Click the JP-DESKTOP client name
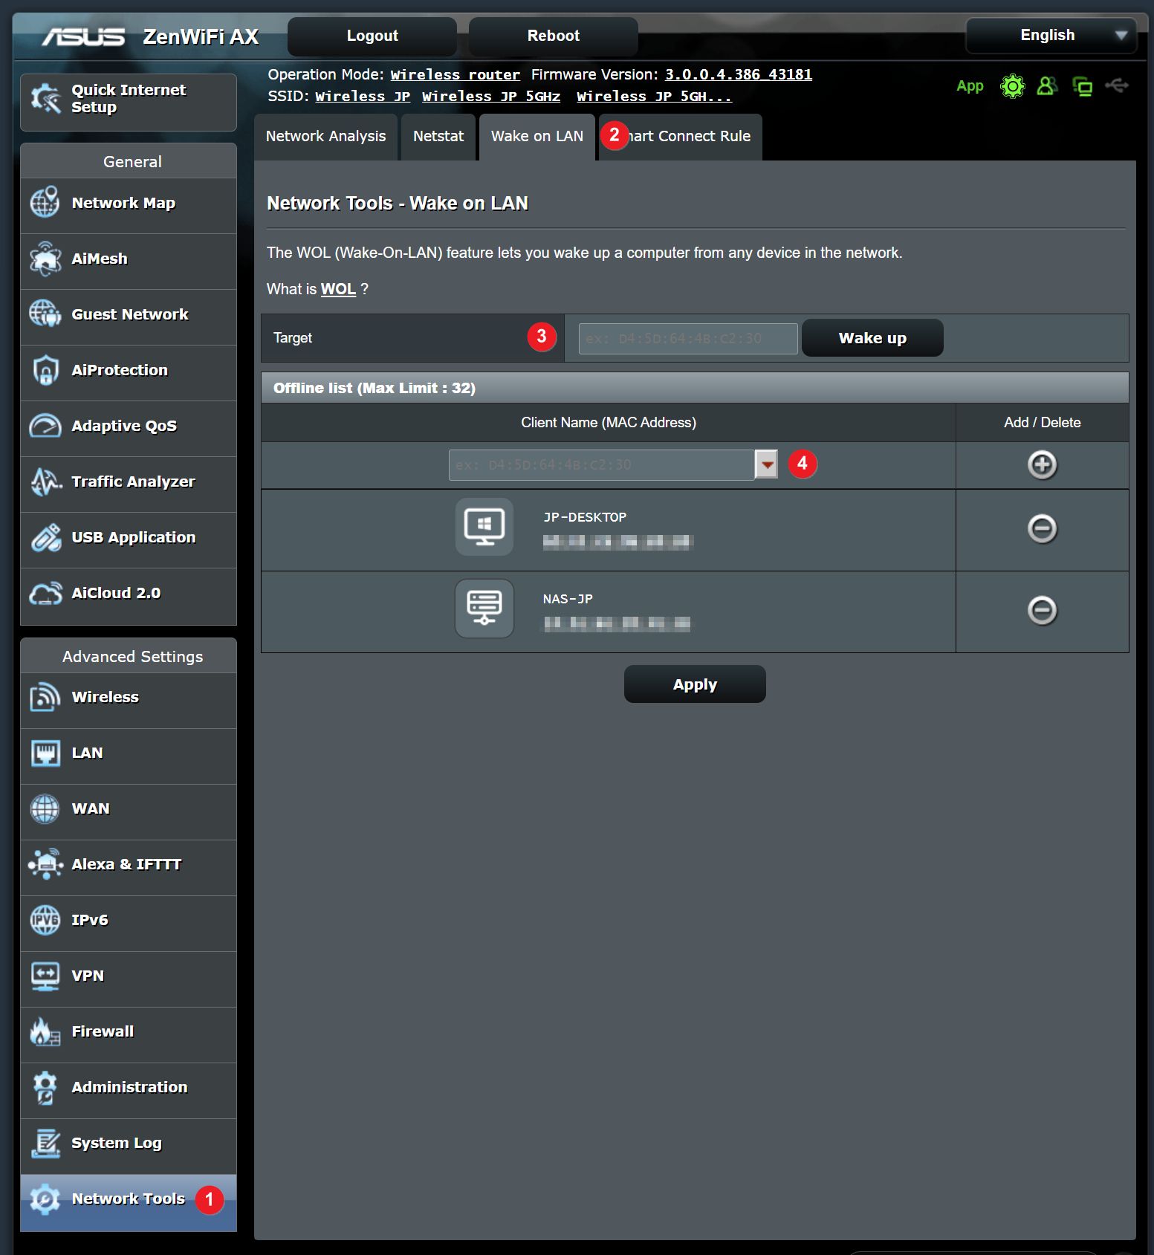1154x1255 pixels. tap(585, 517)
